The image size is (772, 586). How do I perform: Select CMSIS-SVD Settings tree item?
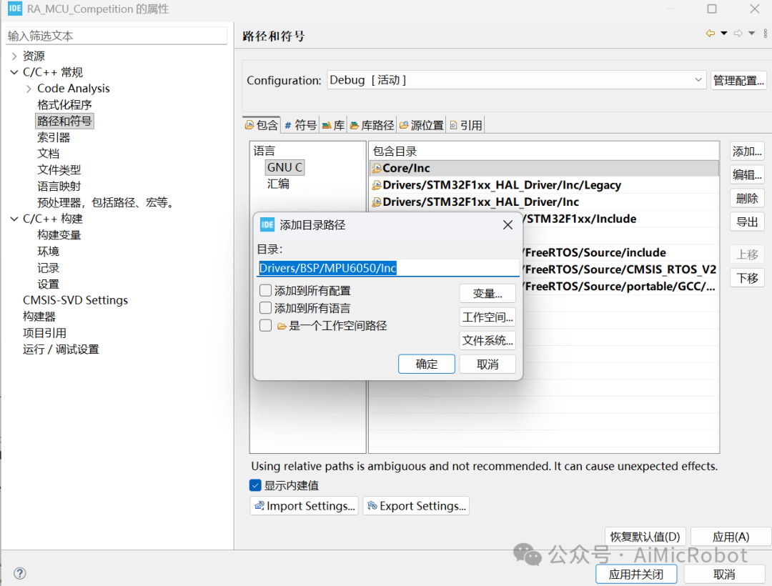[x=75, y=300]
